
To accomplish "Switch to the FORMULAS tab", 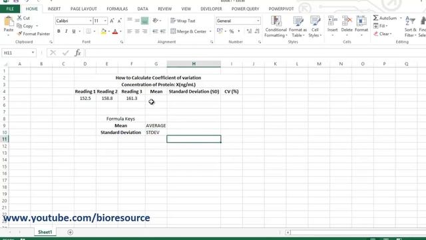I will (117, 9).
